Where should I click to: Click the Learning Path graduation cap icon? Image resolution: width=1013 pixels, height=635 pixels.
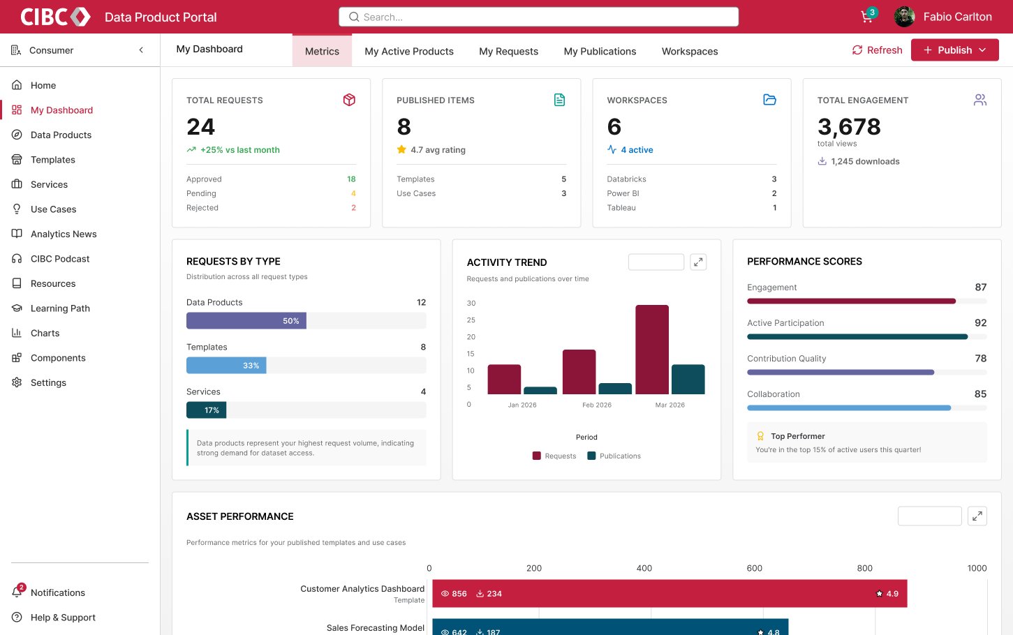pyautogui.click(x=17, y=308)
